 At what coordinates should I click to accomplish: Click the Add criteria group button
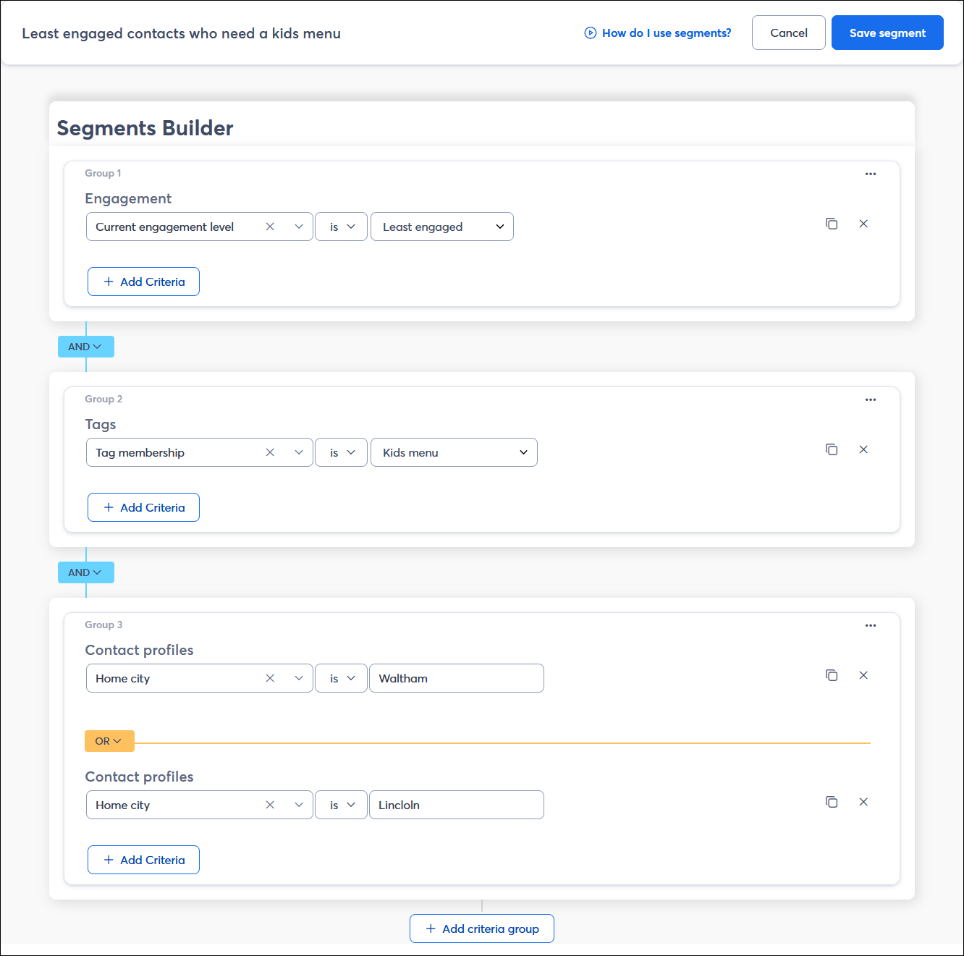click(482, 928)
